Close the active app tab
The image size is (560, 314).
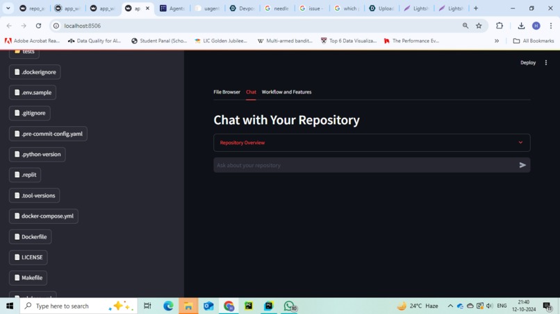pos(147,8)
